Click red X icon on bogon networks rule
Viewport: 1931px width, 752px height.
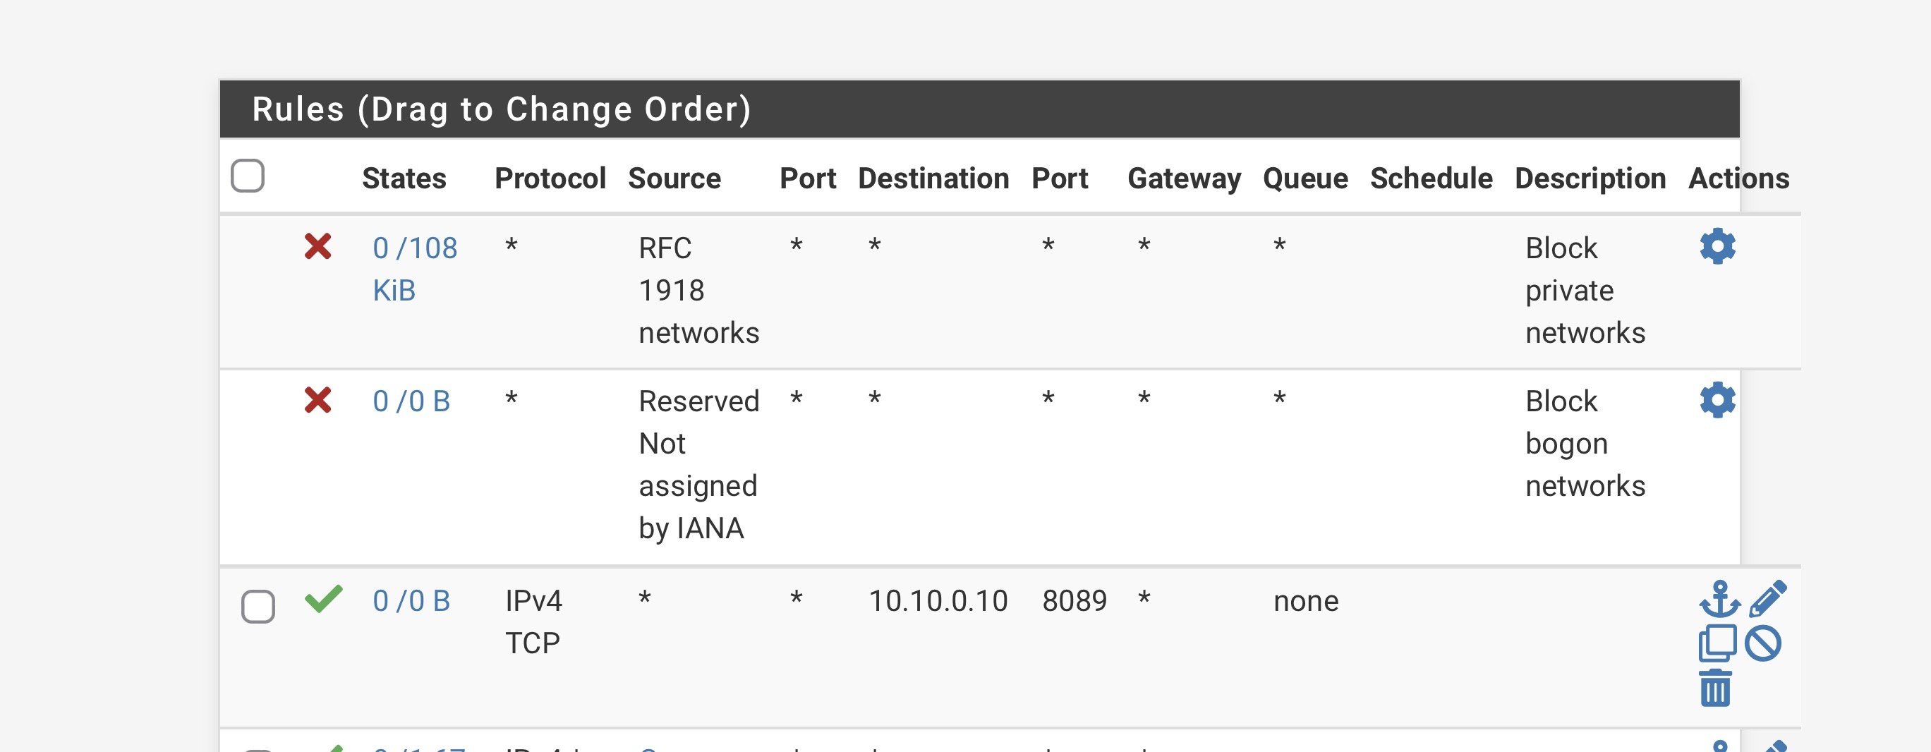coord(317,401)
